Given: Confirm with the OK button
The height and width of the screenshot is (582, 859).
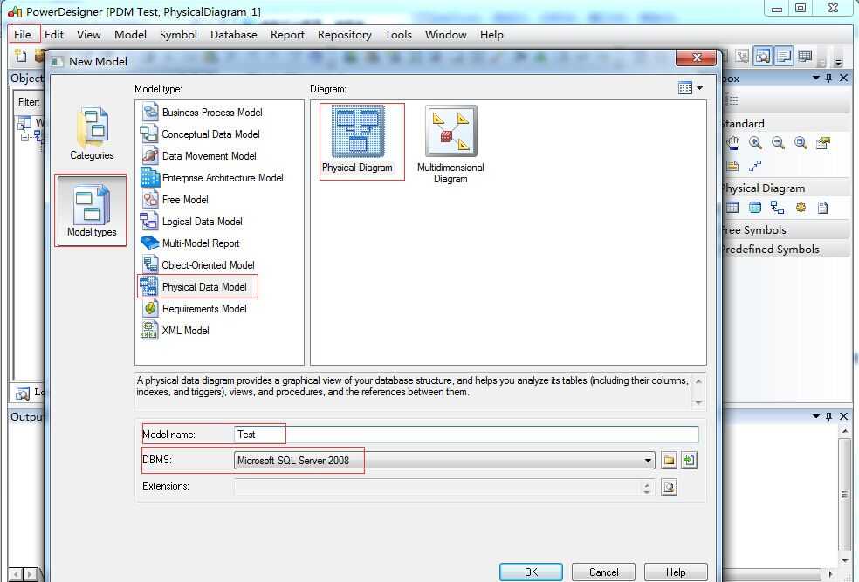Looking at the screenshot, I should click(x=531, y=572).
